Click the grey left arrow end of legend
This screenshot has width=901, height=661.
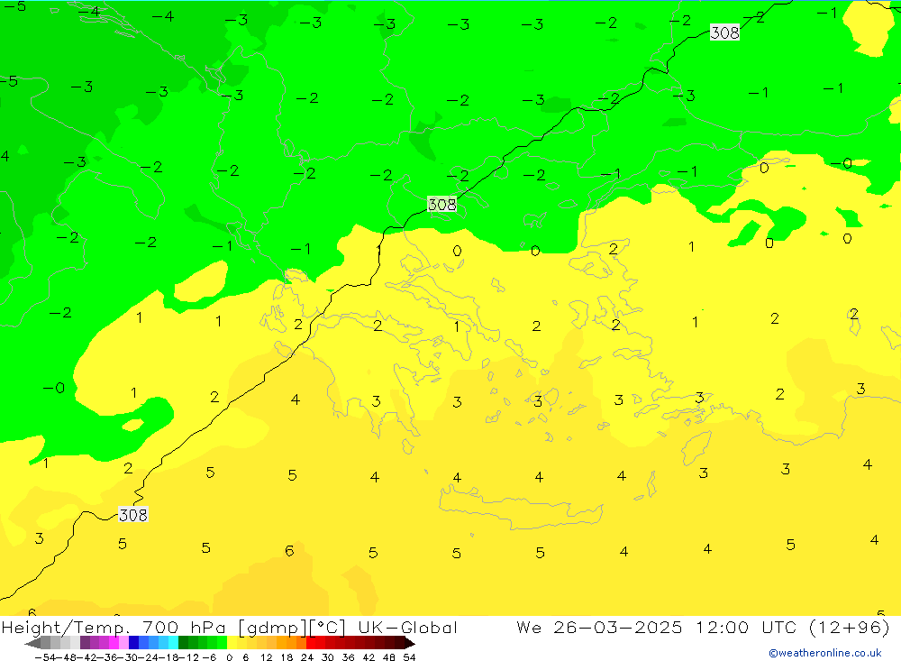32,643
